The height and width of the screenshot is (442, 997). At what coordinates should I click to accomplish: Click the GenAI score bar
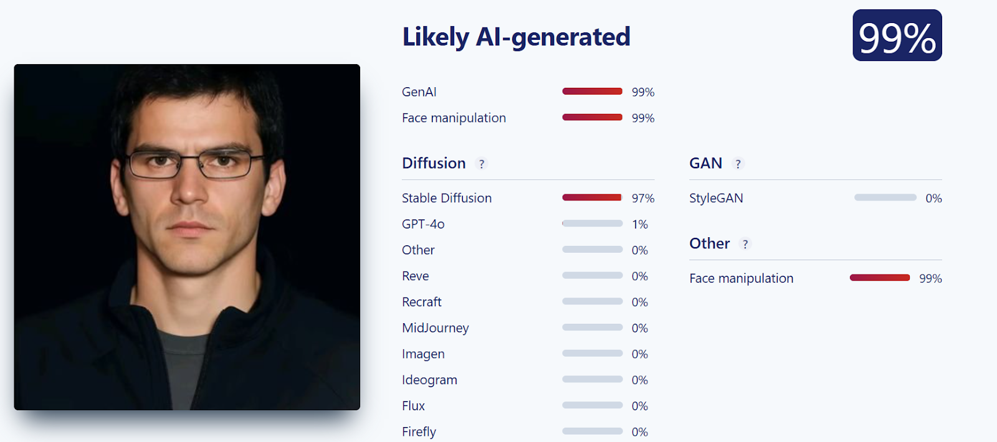592,92
